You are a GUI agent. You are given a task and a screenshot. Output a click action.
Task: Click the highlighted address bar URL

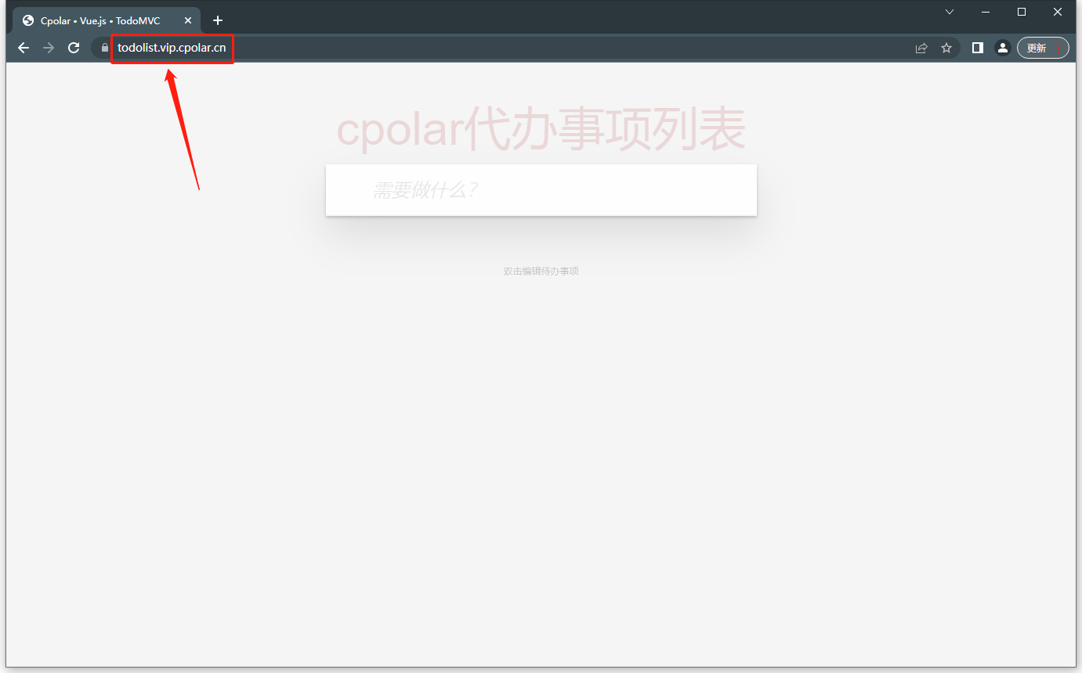[x=172, y=49]
